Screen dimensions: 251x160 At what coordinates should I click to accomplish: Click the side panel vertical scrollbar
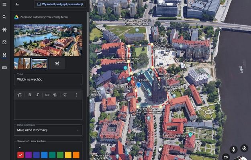88,55
